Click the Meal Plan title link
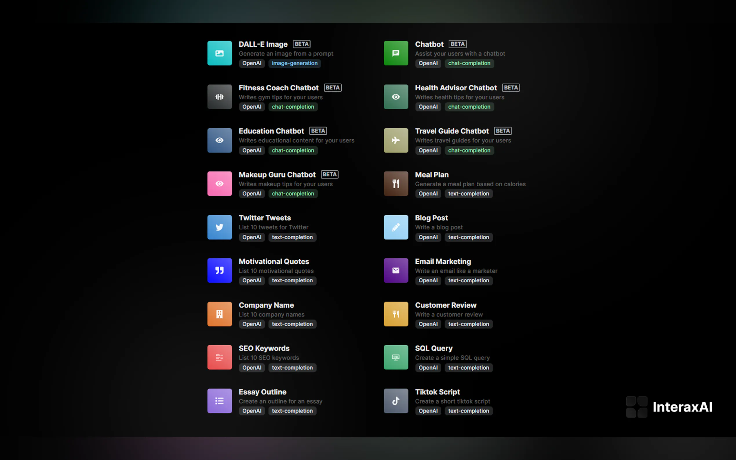 pos(431,175)
